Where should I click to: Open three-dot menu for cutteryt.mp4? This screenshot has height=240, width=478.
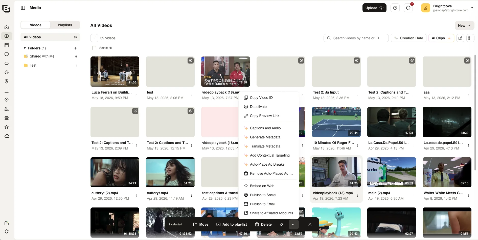click(x=192, y=196)
